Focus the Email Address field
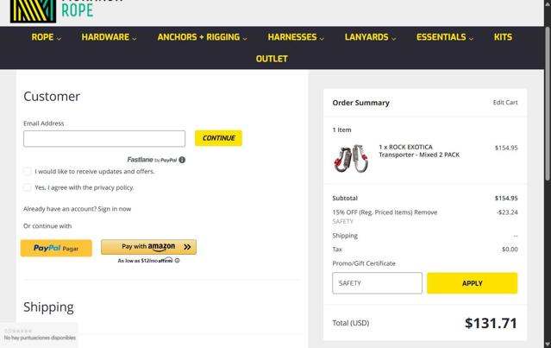 pos(104,139)
